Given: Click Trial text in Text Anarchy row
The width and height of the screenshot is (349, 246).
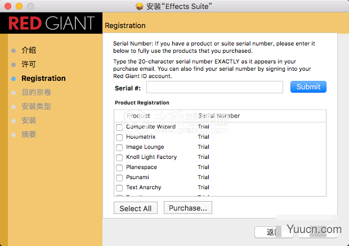Looking at the screenshot, I should point(203,188).
